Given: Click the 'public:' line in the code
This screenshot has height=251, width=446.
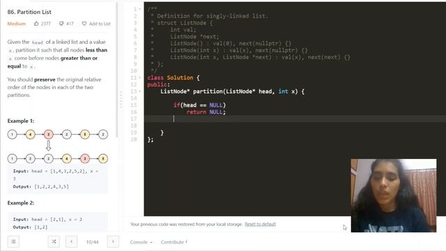Looking at the screenshot, I should pyautogui.click(x=158, y=84).
